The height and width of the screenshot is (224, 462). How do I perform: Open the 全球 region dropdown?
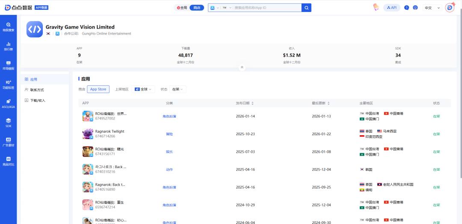tap(143, 89)
